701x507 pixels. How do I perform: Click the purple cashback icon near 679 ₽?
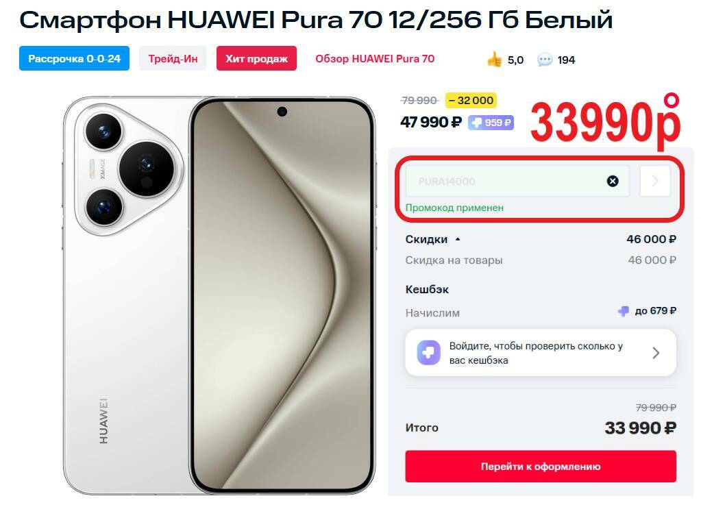(623, 311)
